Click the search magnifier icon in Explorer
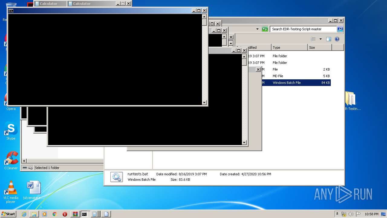 [340, 29]
